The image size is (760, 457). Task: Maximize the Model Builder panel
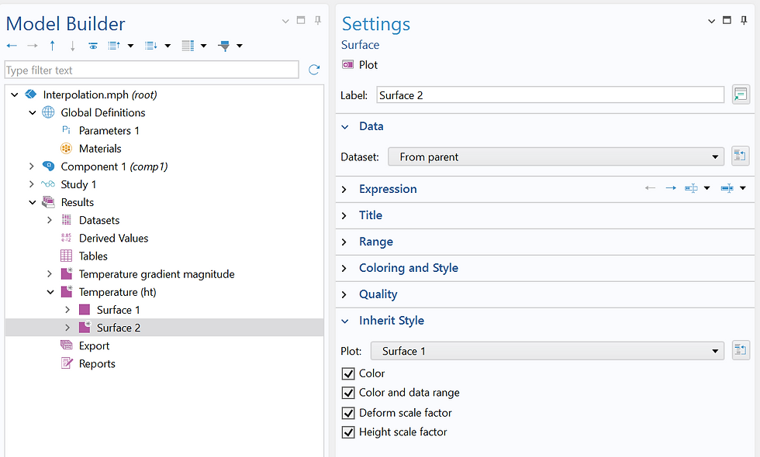coord(301,20)
